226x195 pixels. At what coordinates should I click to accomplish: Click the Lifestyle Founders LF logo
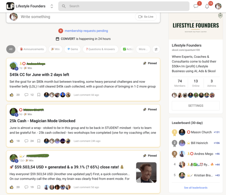(x=10, y=6)
